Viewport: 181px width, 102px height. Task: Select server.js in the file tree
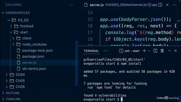coord(29,63)
